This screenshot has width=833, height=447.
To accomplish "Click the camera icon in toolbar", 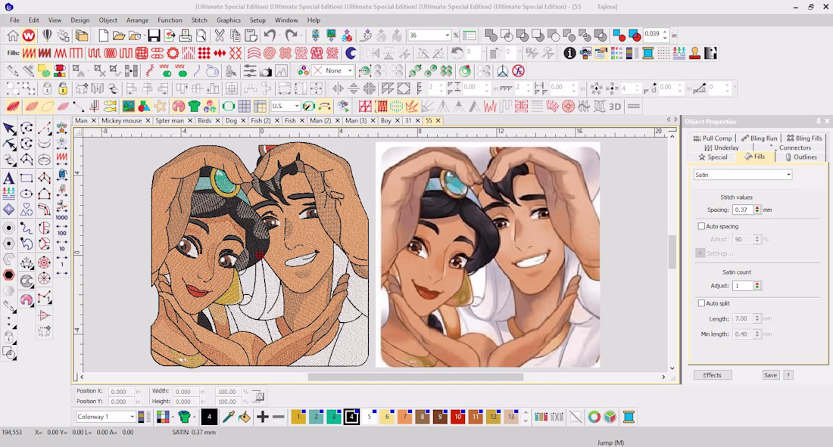I will 266,71.
